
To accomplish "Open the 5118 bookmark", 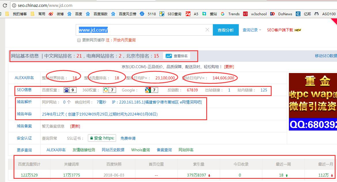I will [148, 14].
